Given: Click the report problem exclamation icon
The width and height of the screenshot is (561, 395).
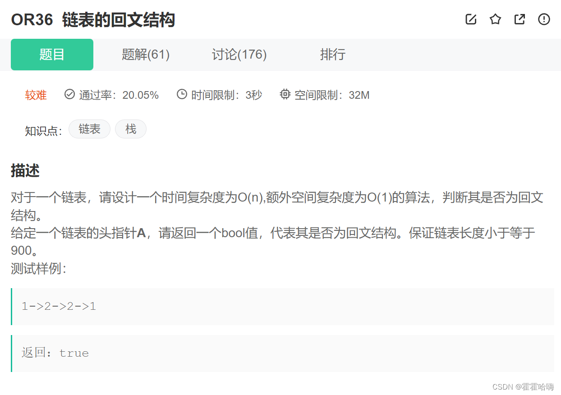Looking at the screenshot, I should coord(544,19).
